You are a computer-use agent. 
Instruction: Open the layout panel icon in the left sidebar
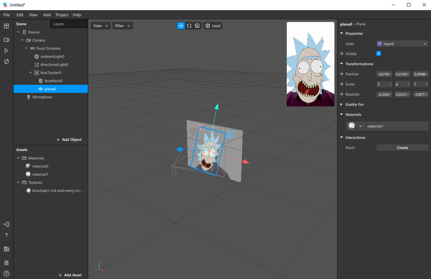[6, 26]
